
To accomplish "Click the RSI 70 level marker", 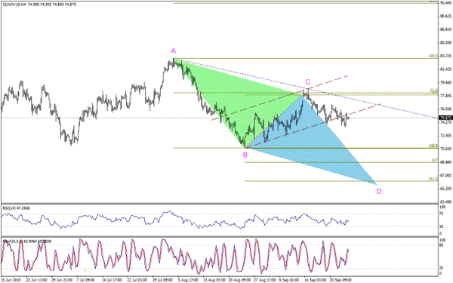I will [x=441, y=214].
